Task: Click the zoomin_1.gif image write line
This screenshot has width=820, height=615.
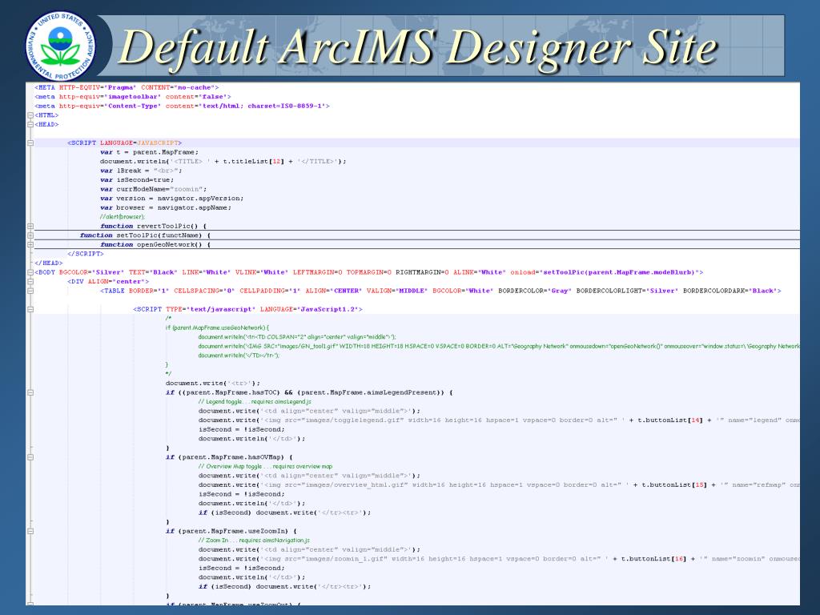Action: click(x=499, y=559)
